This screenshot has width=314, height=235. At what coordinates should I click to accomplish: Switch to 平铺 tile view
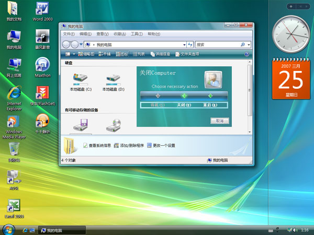pyautogui.click(x=104, y=54)
